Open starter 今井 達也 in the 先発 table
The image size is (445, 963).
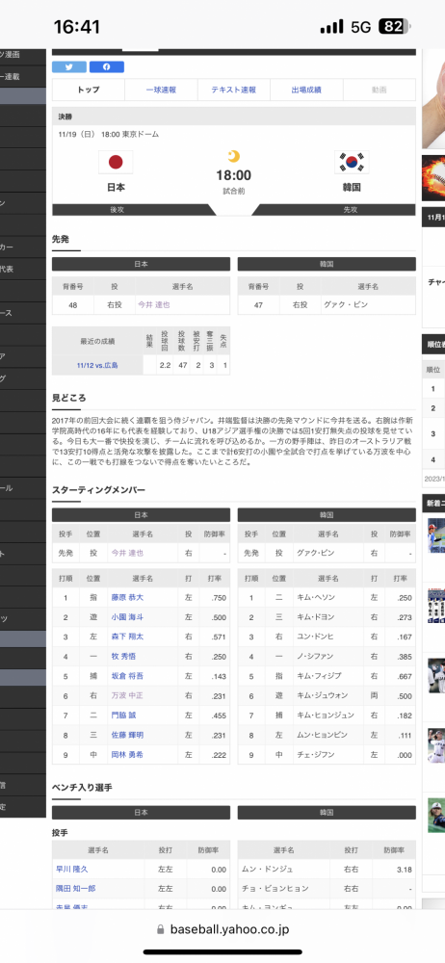click(x=154, y=304)
